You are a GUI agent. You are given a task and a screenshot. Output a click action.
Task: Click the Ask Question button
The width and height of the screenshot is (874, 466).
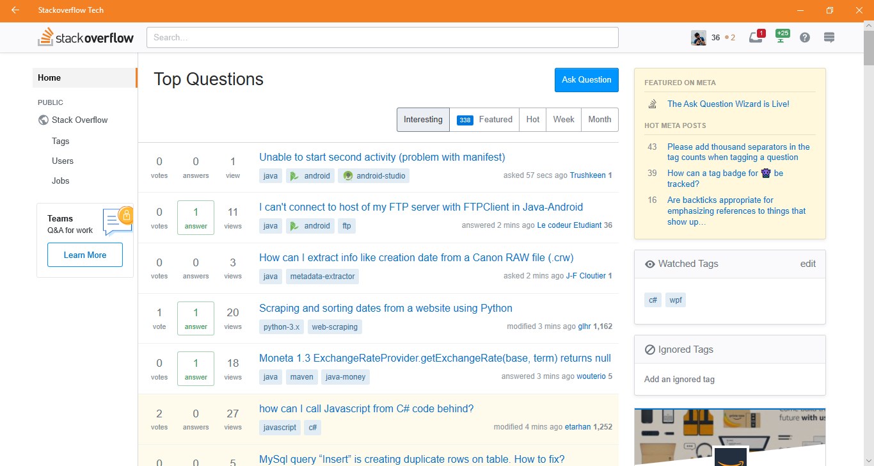[x=586, y=80]
